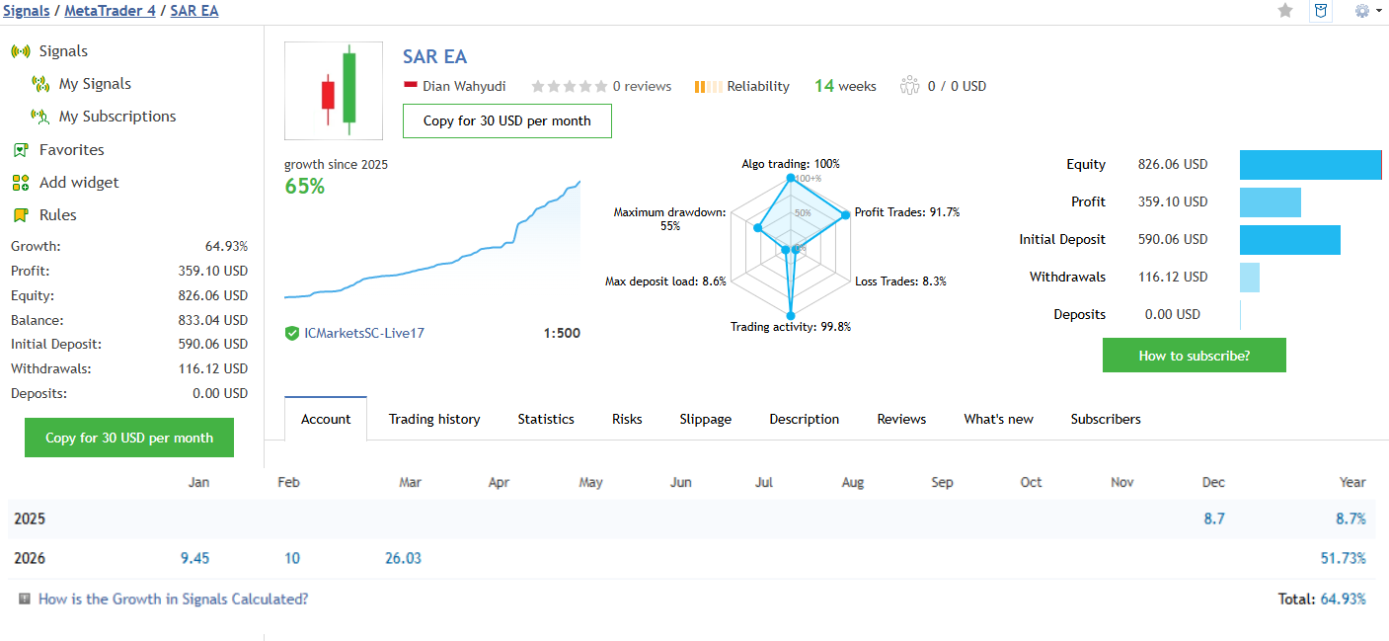Viewport: 1389px width, 641px height.
Task: Open How is the Growth Calculated link
Action: tap(173, 599)
